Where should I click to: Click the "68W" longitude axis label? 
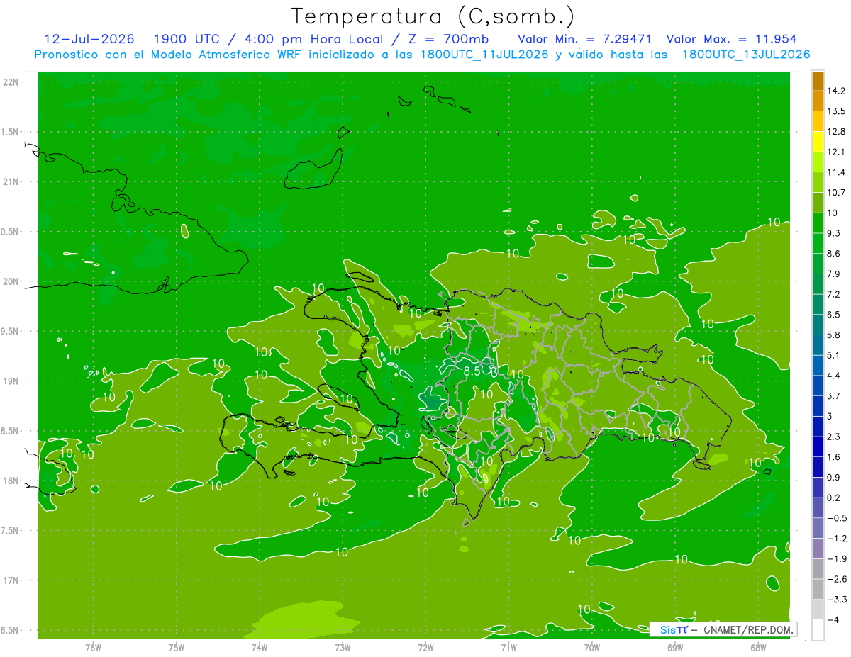[758, 648]
